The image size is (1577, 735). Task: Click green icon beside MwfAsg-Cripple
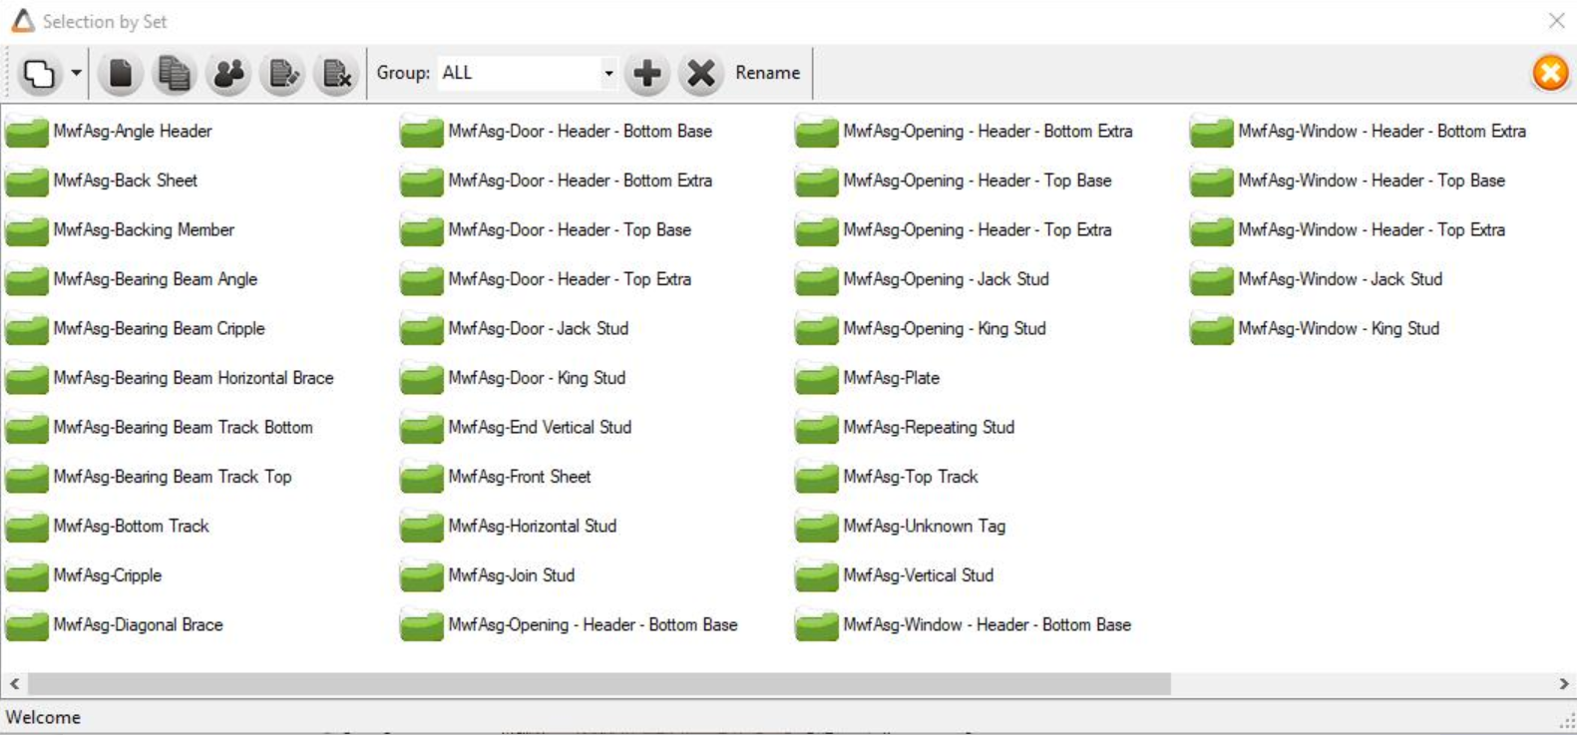pos(27,575)
